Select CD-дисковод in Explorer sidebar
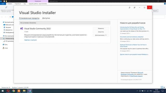Image resolution: width=166 pixels, height=93 pixels. click(x=9, y=41)
